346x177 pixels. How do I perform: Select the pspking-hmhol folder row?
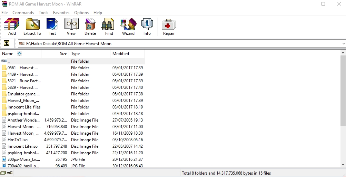(73, 114)
